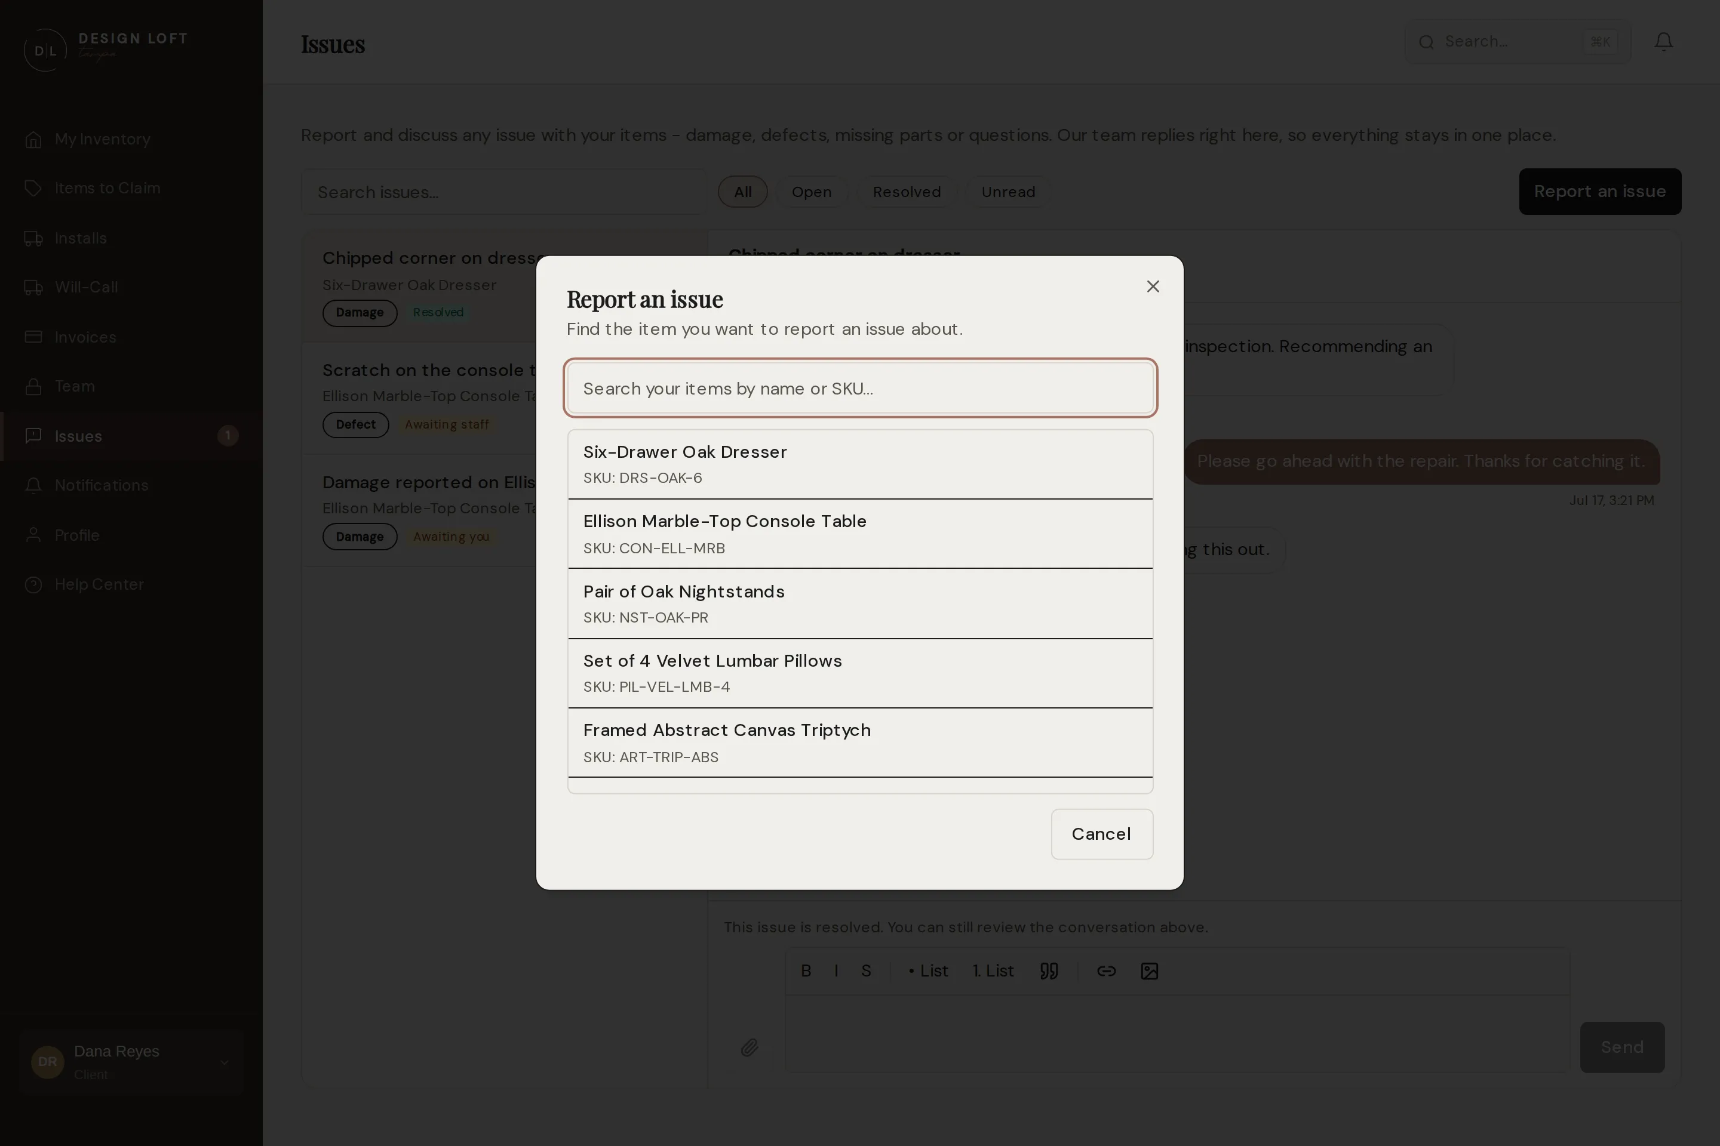Click the Defect tag on console issue

point(355,424)
